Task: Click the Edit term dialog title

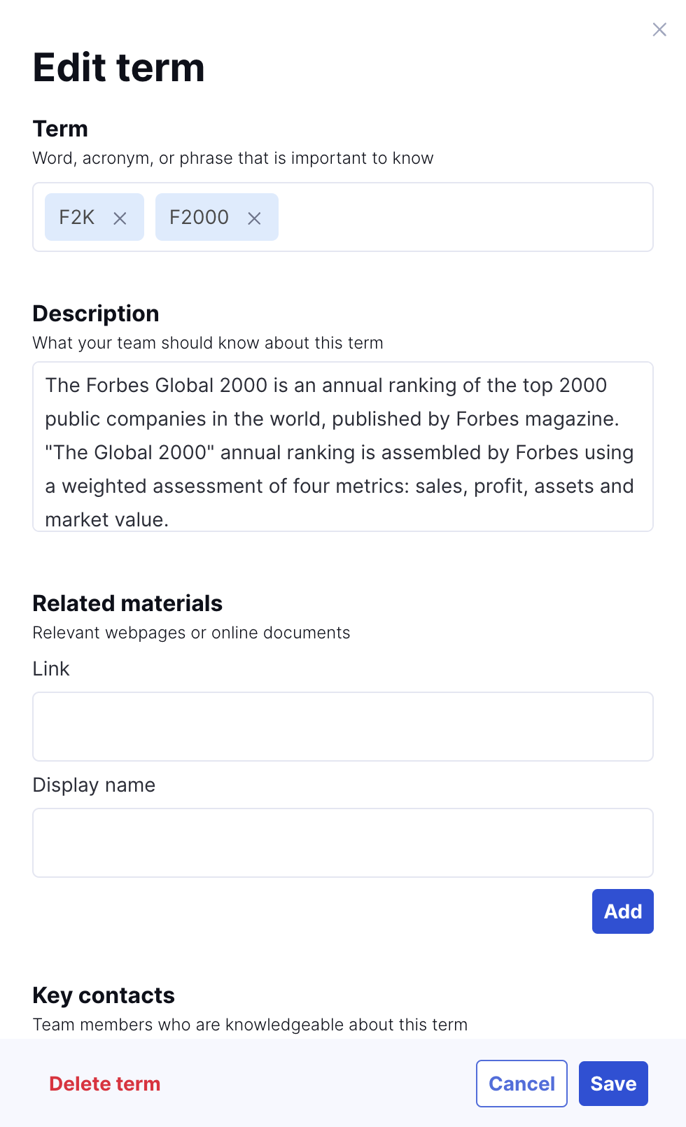Action: (119, 68)
